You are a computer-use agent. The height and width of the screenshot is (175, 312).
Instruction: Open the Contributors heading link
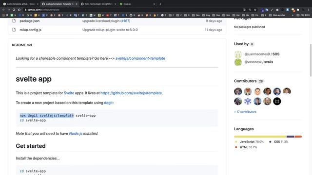[249, 81]
